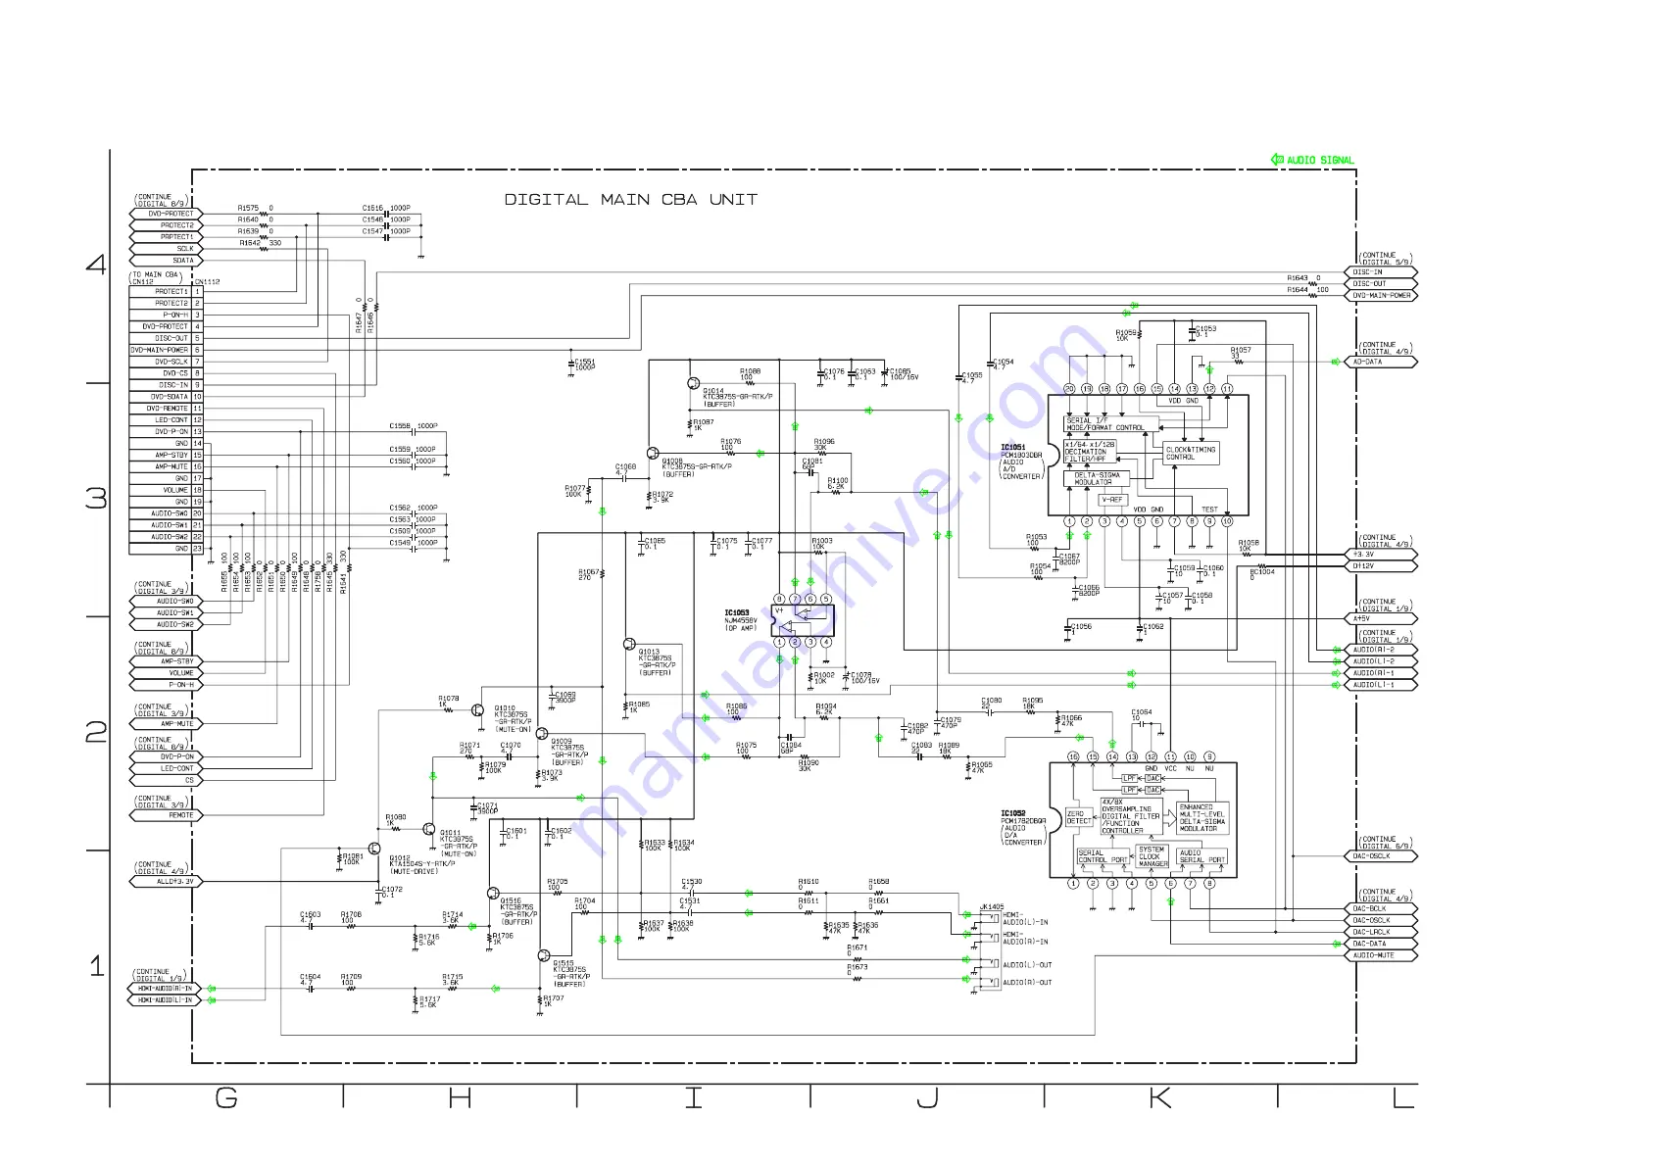The width and height of the screenshot is (1667, 1167).
Task: Click the DT12V signal connector
Action: (x=1380, y=566)
